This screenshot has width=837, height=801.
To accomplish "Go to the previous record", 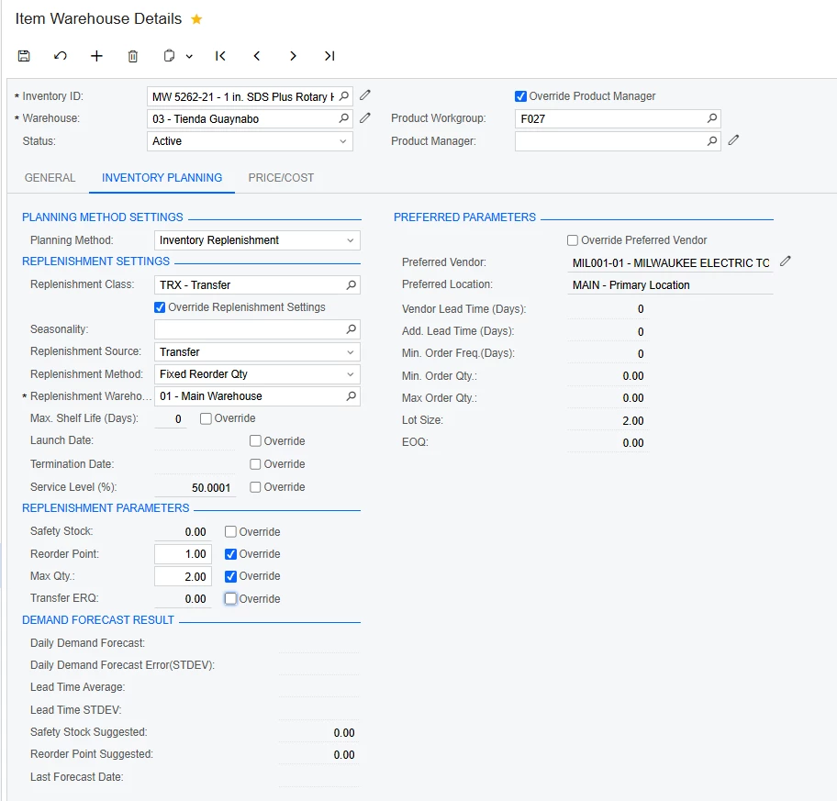I will [257, 56].
